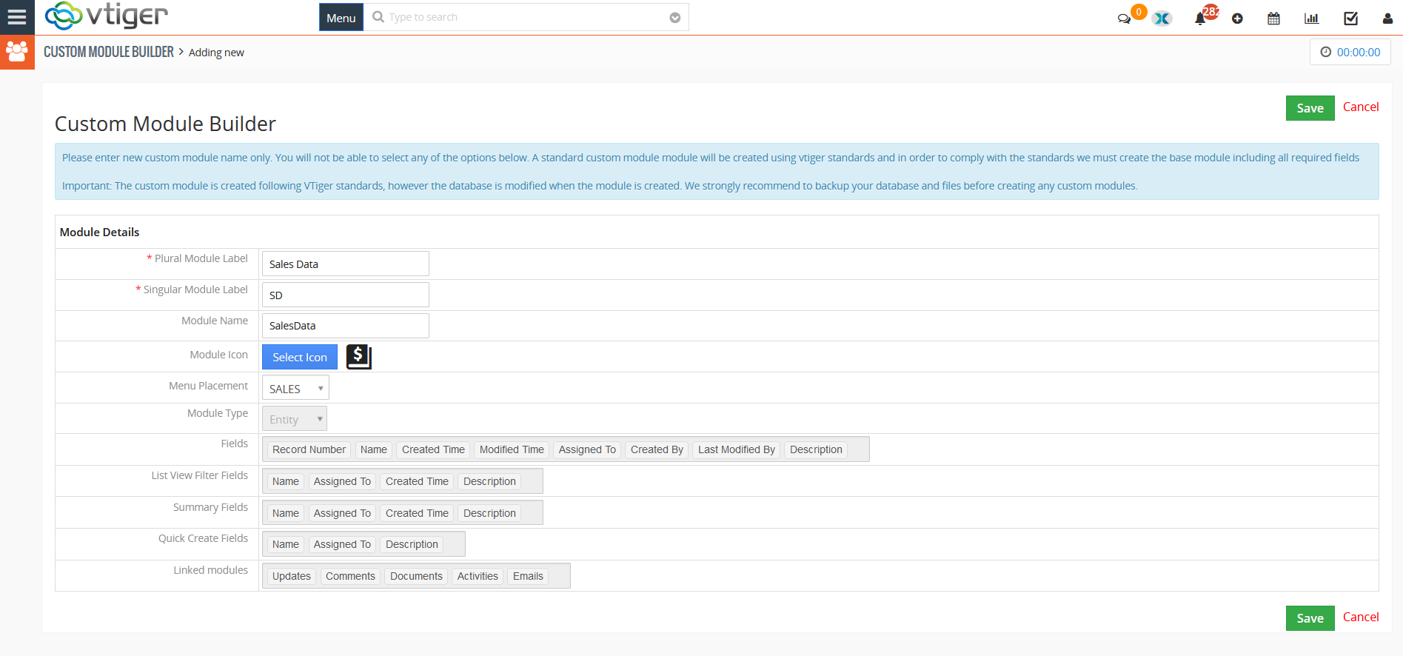
Task: Open the hamburger navigation menu
Action: (17, 17)
